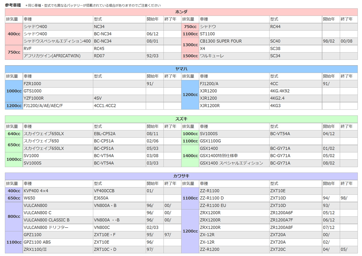
Task: Click the 1500cc displacement cell in Honda table
Action: (190, 55)
